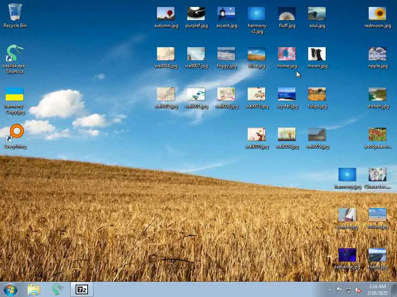
Task: Select wall010.jpg file icon
Action: point(257,138)
